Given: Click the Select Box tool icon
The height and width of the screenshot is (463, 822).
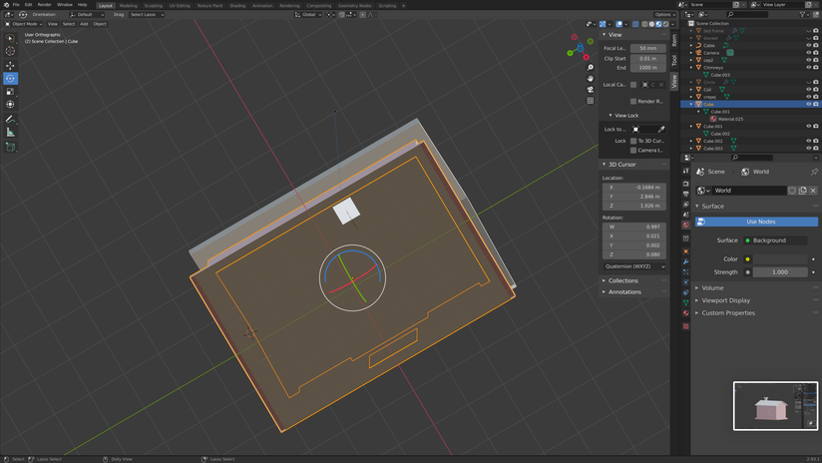Looking at the screenshot, I should (10, 38).
